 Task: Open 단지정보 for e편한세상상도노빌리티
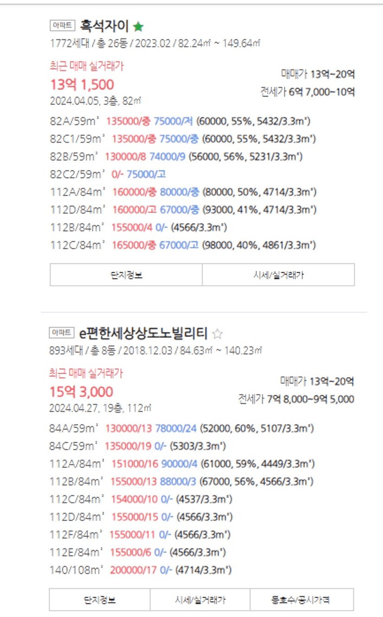(x=100, y=600)
